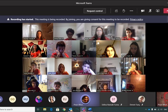The height and width of the screenshot is (112, 168).
Task: Click the DD participant avatar
Action: click(x=13, y=99)
